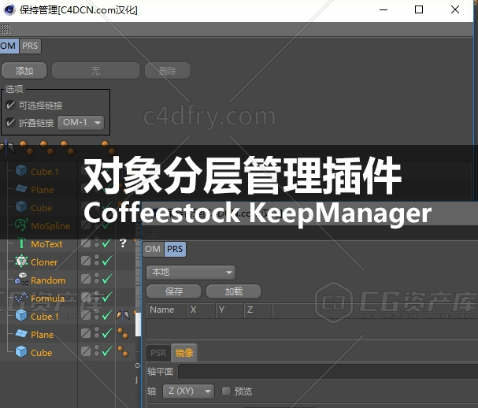Select the symmetry tag icon above the object list

pyautogui.click(x=7, y=147)
